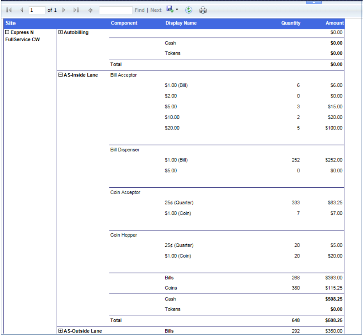Expand the Autobilling section
The height and width of the screenshot is (335, 364).
pyautogui.click(x=60, y=32)
